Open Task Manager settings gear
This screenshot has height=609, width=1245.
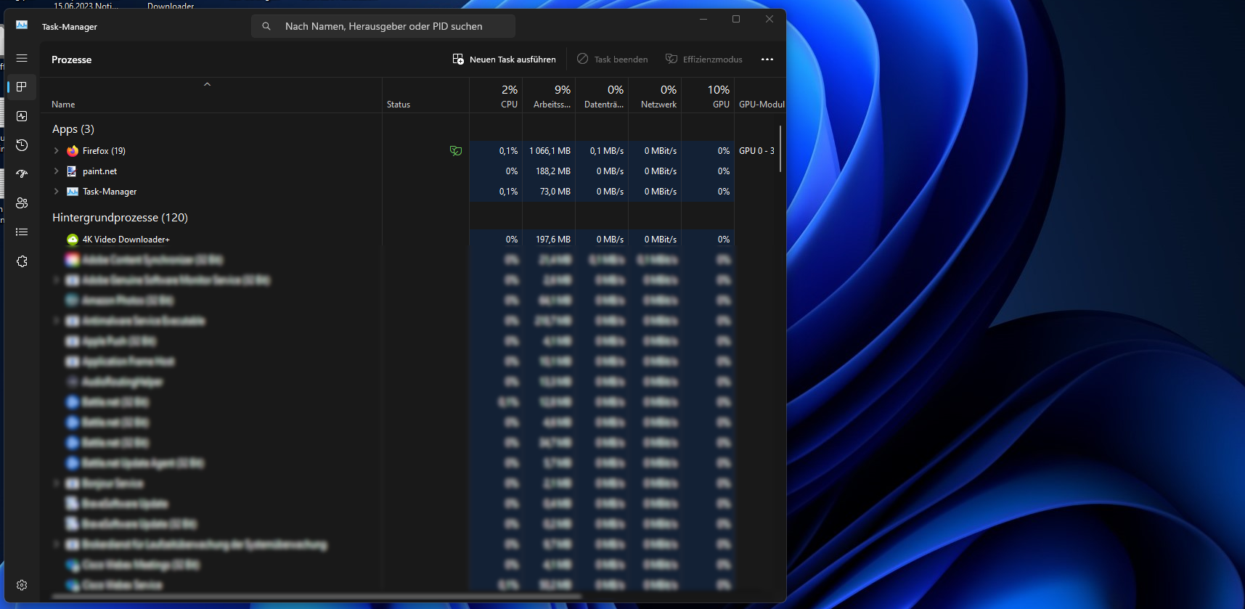[x=22, y=585]
